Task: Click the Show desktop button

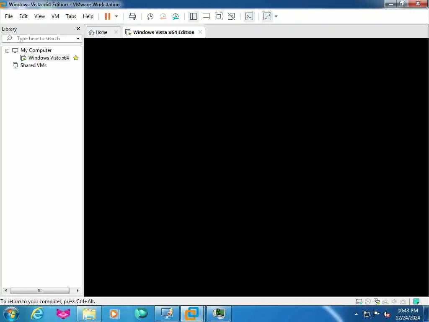Action: pyautogui.click(x=426, y=314)
